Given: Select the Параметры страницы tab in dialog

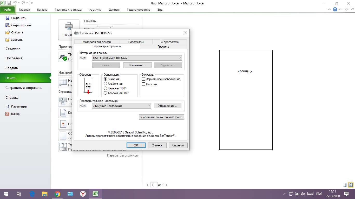Looking at the screenshot, I should click(x=107, y=46).
